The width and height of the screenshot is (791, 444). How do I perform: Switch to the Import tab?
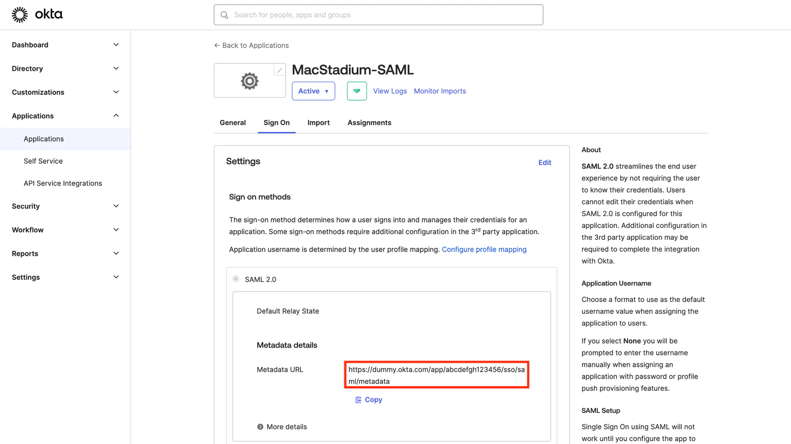[x=319, y=123]
